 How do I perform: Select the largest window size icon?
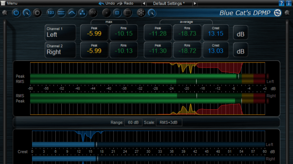pos(128,13)
